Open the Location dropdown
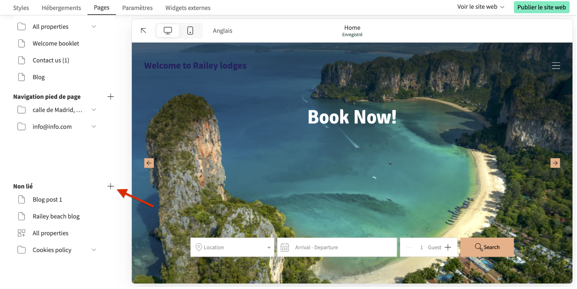Viewport: 577px width, 289px height. (x=232, y=247)
